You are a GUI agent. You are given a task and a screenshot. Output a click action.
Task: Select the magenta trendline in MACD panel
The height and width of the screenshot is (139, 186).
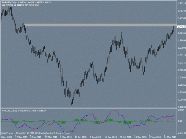172,119
